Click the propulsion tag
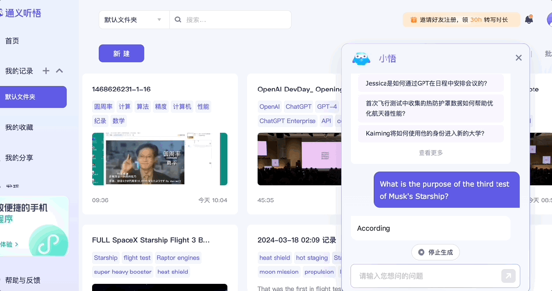Viewport: 552px width, 291px height. pos(319,272)
